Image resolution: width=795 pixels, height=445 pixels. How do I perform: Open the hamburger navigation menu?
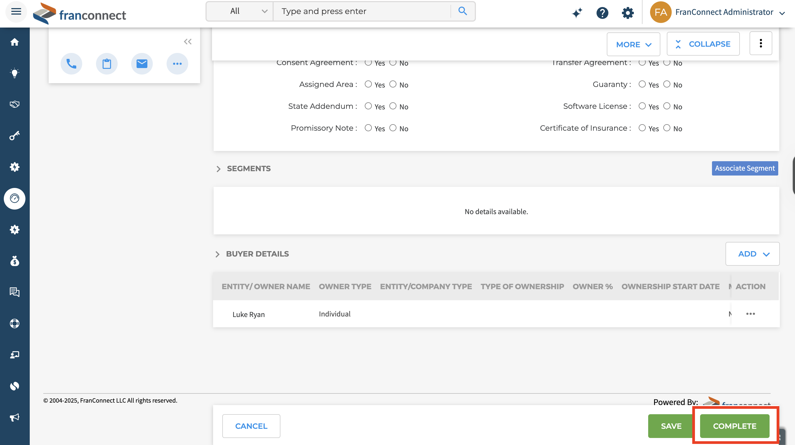pos(16,12)
